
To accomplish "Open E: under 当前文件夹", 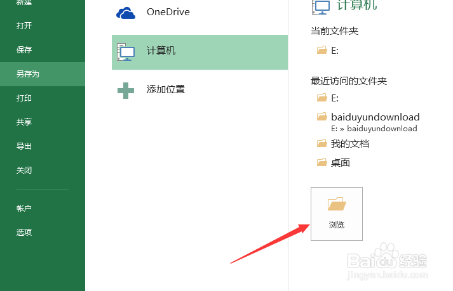I will tap(335, 51).
